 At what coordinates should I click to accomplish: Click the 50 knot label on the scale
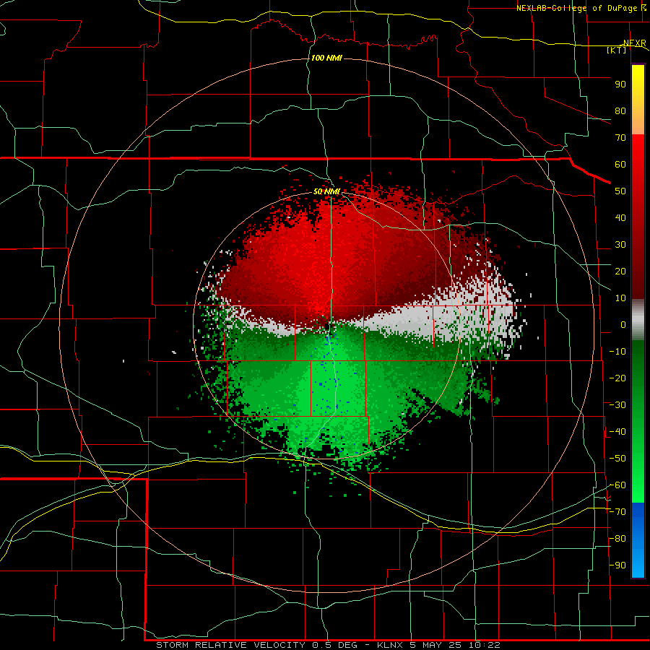(x=620, y=191)
